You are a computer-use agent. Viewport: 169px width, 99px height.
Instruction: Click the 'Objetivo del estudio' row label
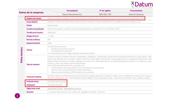pos(34,18)
